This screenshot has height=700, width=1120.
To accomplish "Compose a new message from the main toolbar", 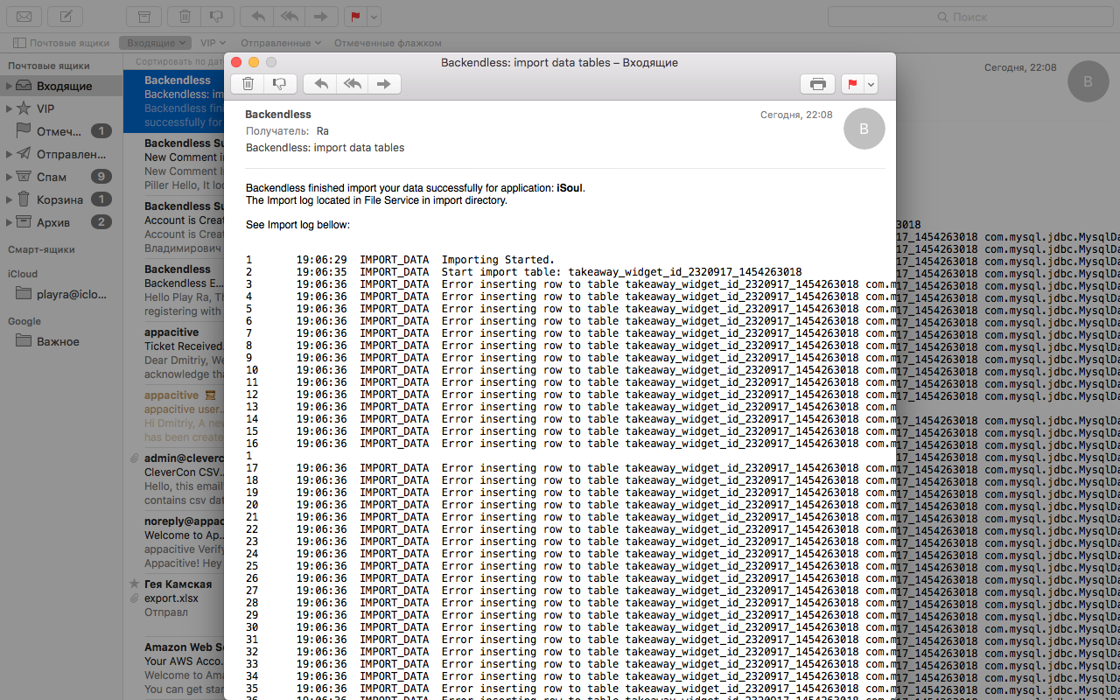I will point(66,17).
